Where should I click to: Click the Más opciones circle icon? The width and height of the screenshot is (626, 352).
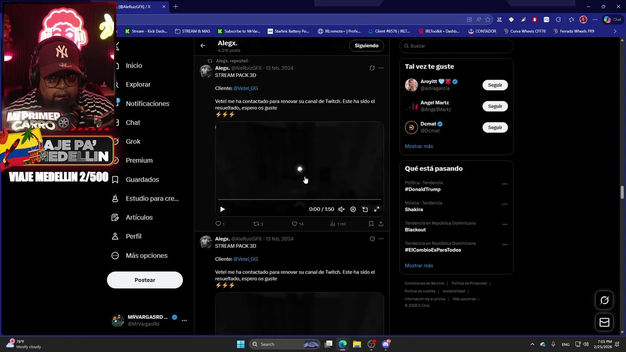point(115,256)
